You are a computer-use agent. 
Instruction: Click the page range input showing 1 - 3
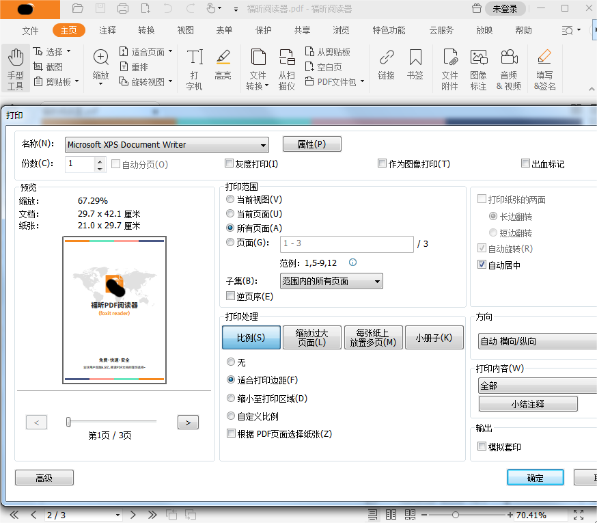coord(346,245)
